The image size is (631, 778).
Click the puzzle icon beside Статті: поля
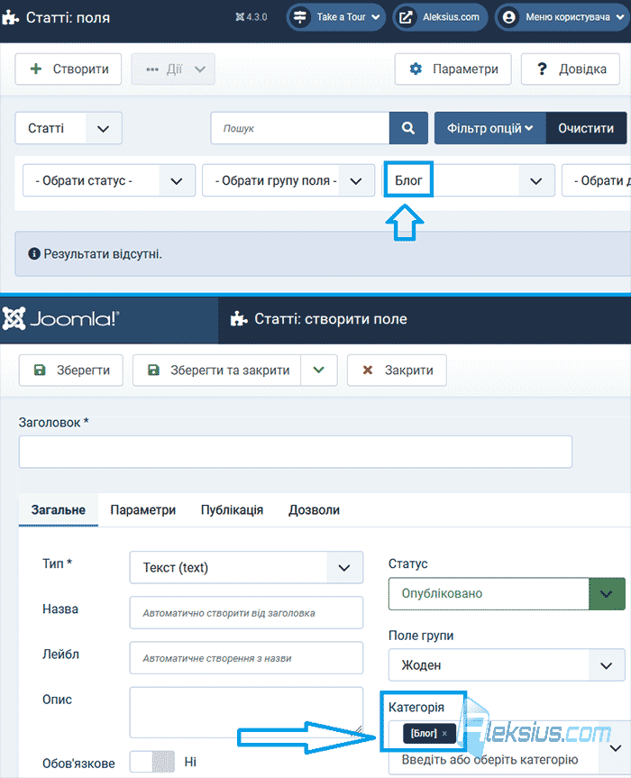[10, 18]
